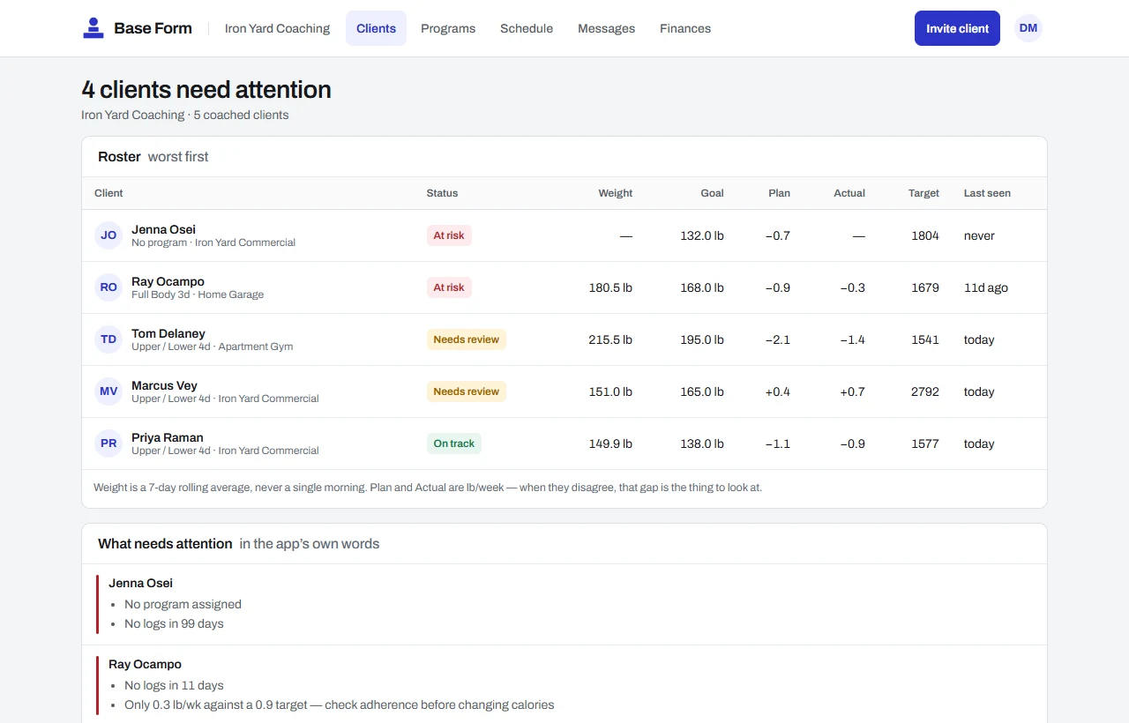Click the Iron Yard Coaching workspace name
Image resolution: width=1129 pixels, height=723 pixels.
point(277,28)
